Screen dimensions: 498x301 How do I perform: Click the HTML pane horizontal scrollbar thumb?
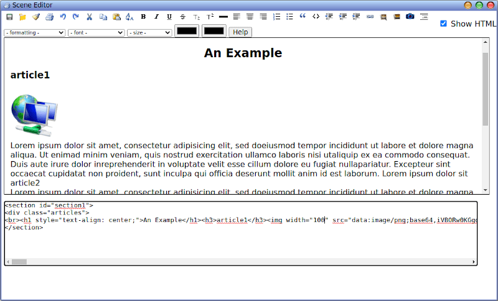[19, 262]
